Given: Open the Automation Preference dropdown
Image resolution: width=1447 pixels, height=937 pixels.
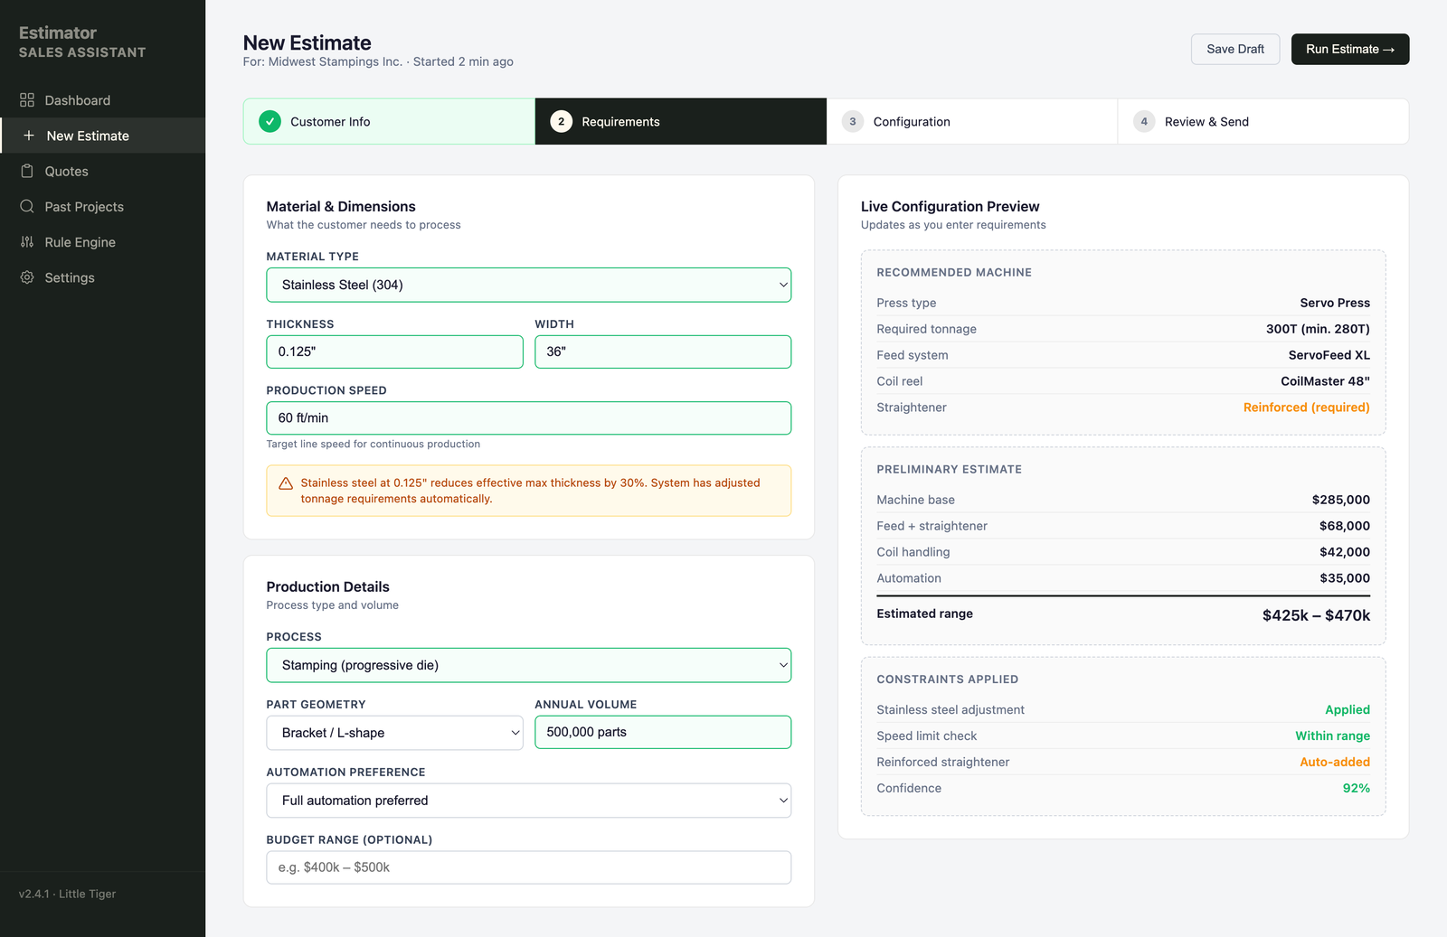Looking at the screenshot, I should click(528, 801).
